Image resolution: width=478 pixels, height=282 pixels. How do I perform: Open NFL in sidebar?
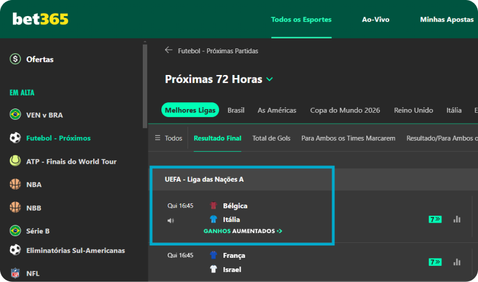coord(33,273)
